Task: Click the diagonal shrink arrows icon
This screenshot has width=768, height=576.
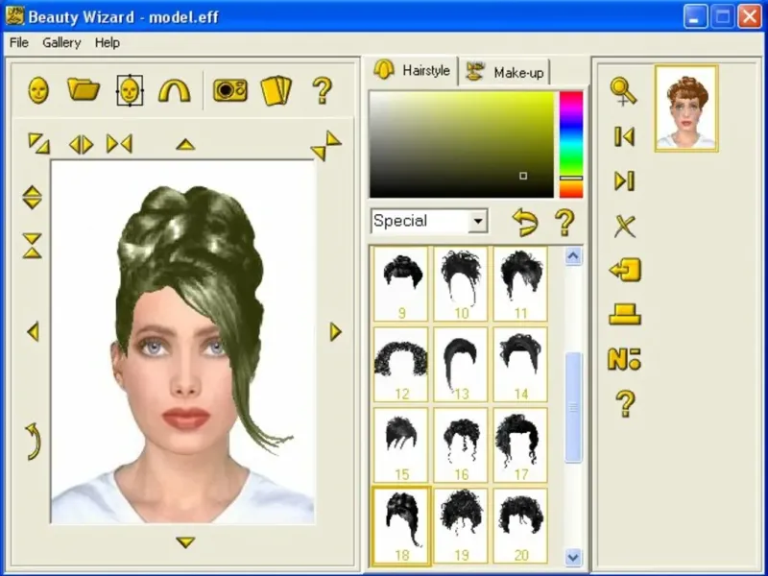Action: (x=38, y=143)
